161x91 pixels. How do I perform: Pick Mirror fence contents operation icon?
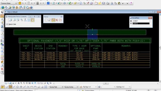click(x=25, y=20)
